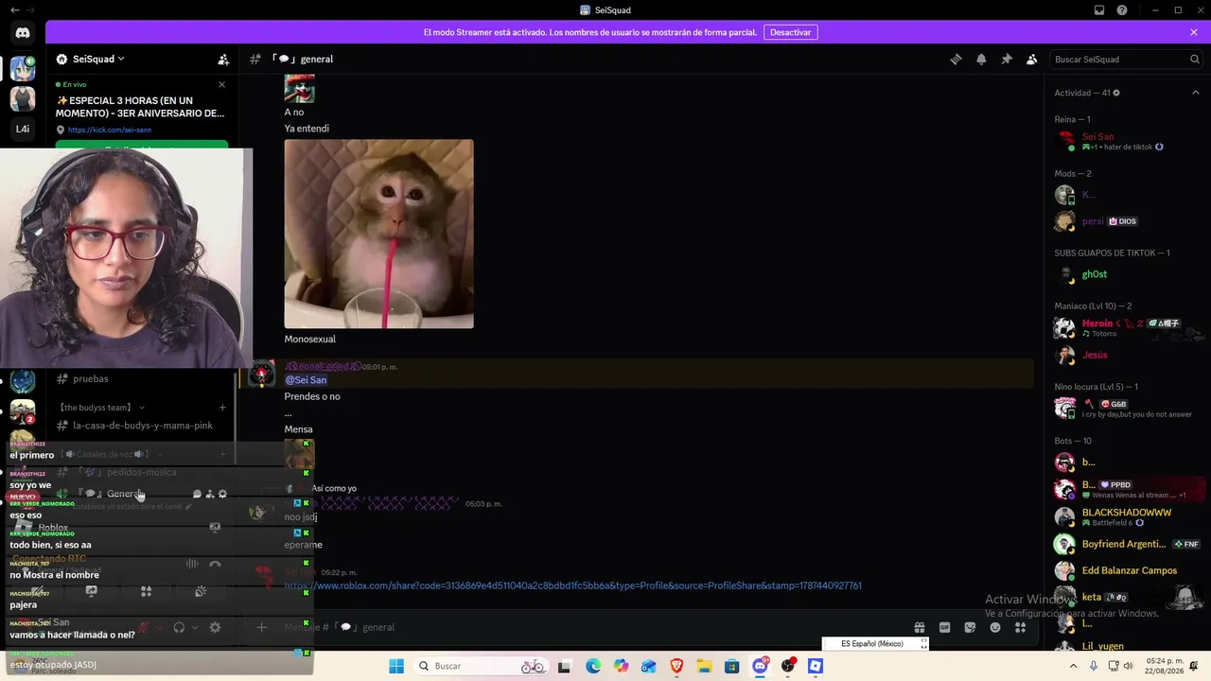Open General voice channel text chat
This screenshot has height=681, width=1211.
pyautogui.click(x=197, y=494)
